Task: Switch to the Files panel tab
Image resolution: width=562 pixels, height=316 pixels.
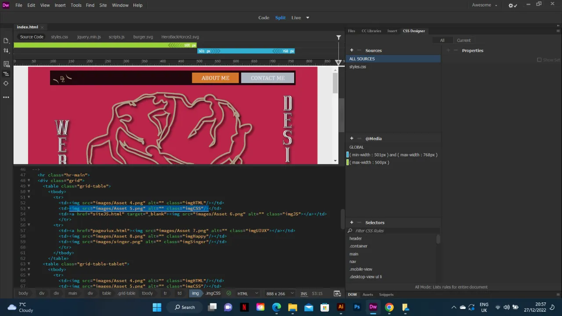Action: [x=352, y=31]
